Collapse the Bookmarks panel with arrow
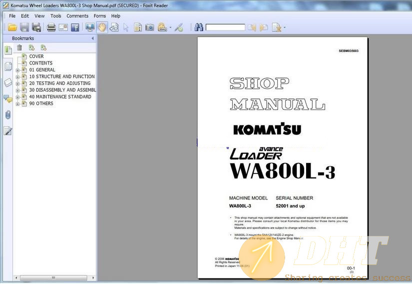Viewport: 412px width, 284px height. (x=92, y=38)
